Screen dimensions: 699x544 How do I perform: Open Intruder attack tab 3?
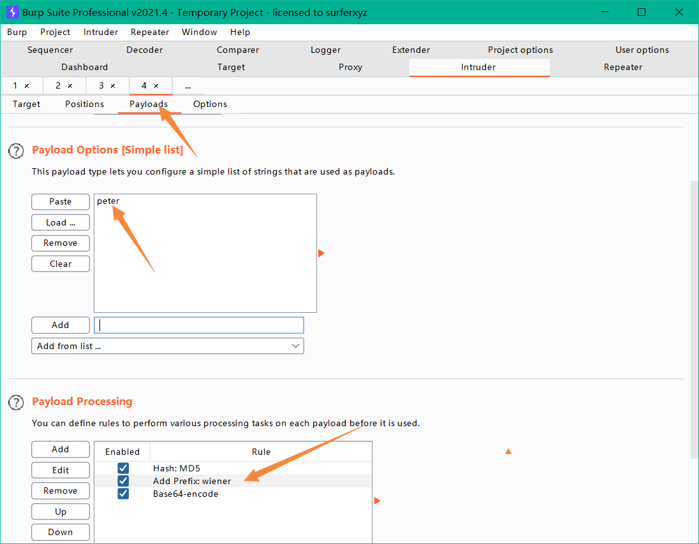pos(101,85)
